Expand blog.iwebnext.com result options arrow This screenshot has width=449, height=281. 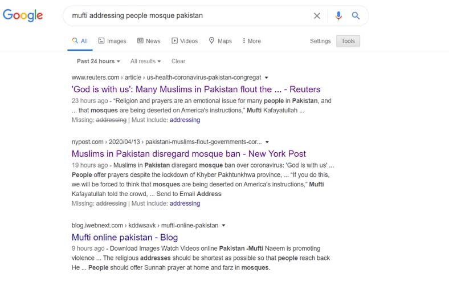coord(223,226)
